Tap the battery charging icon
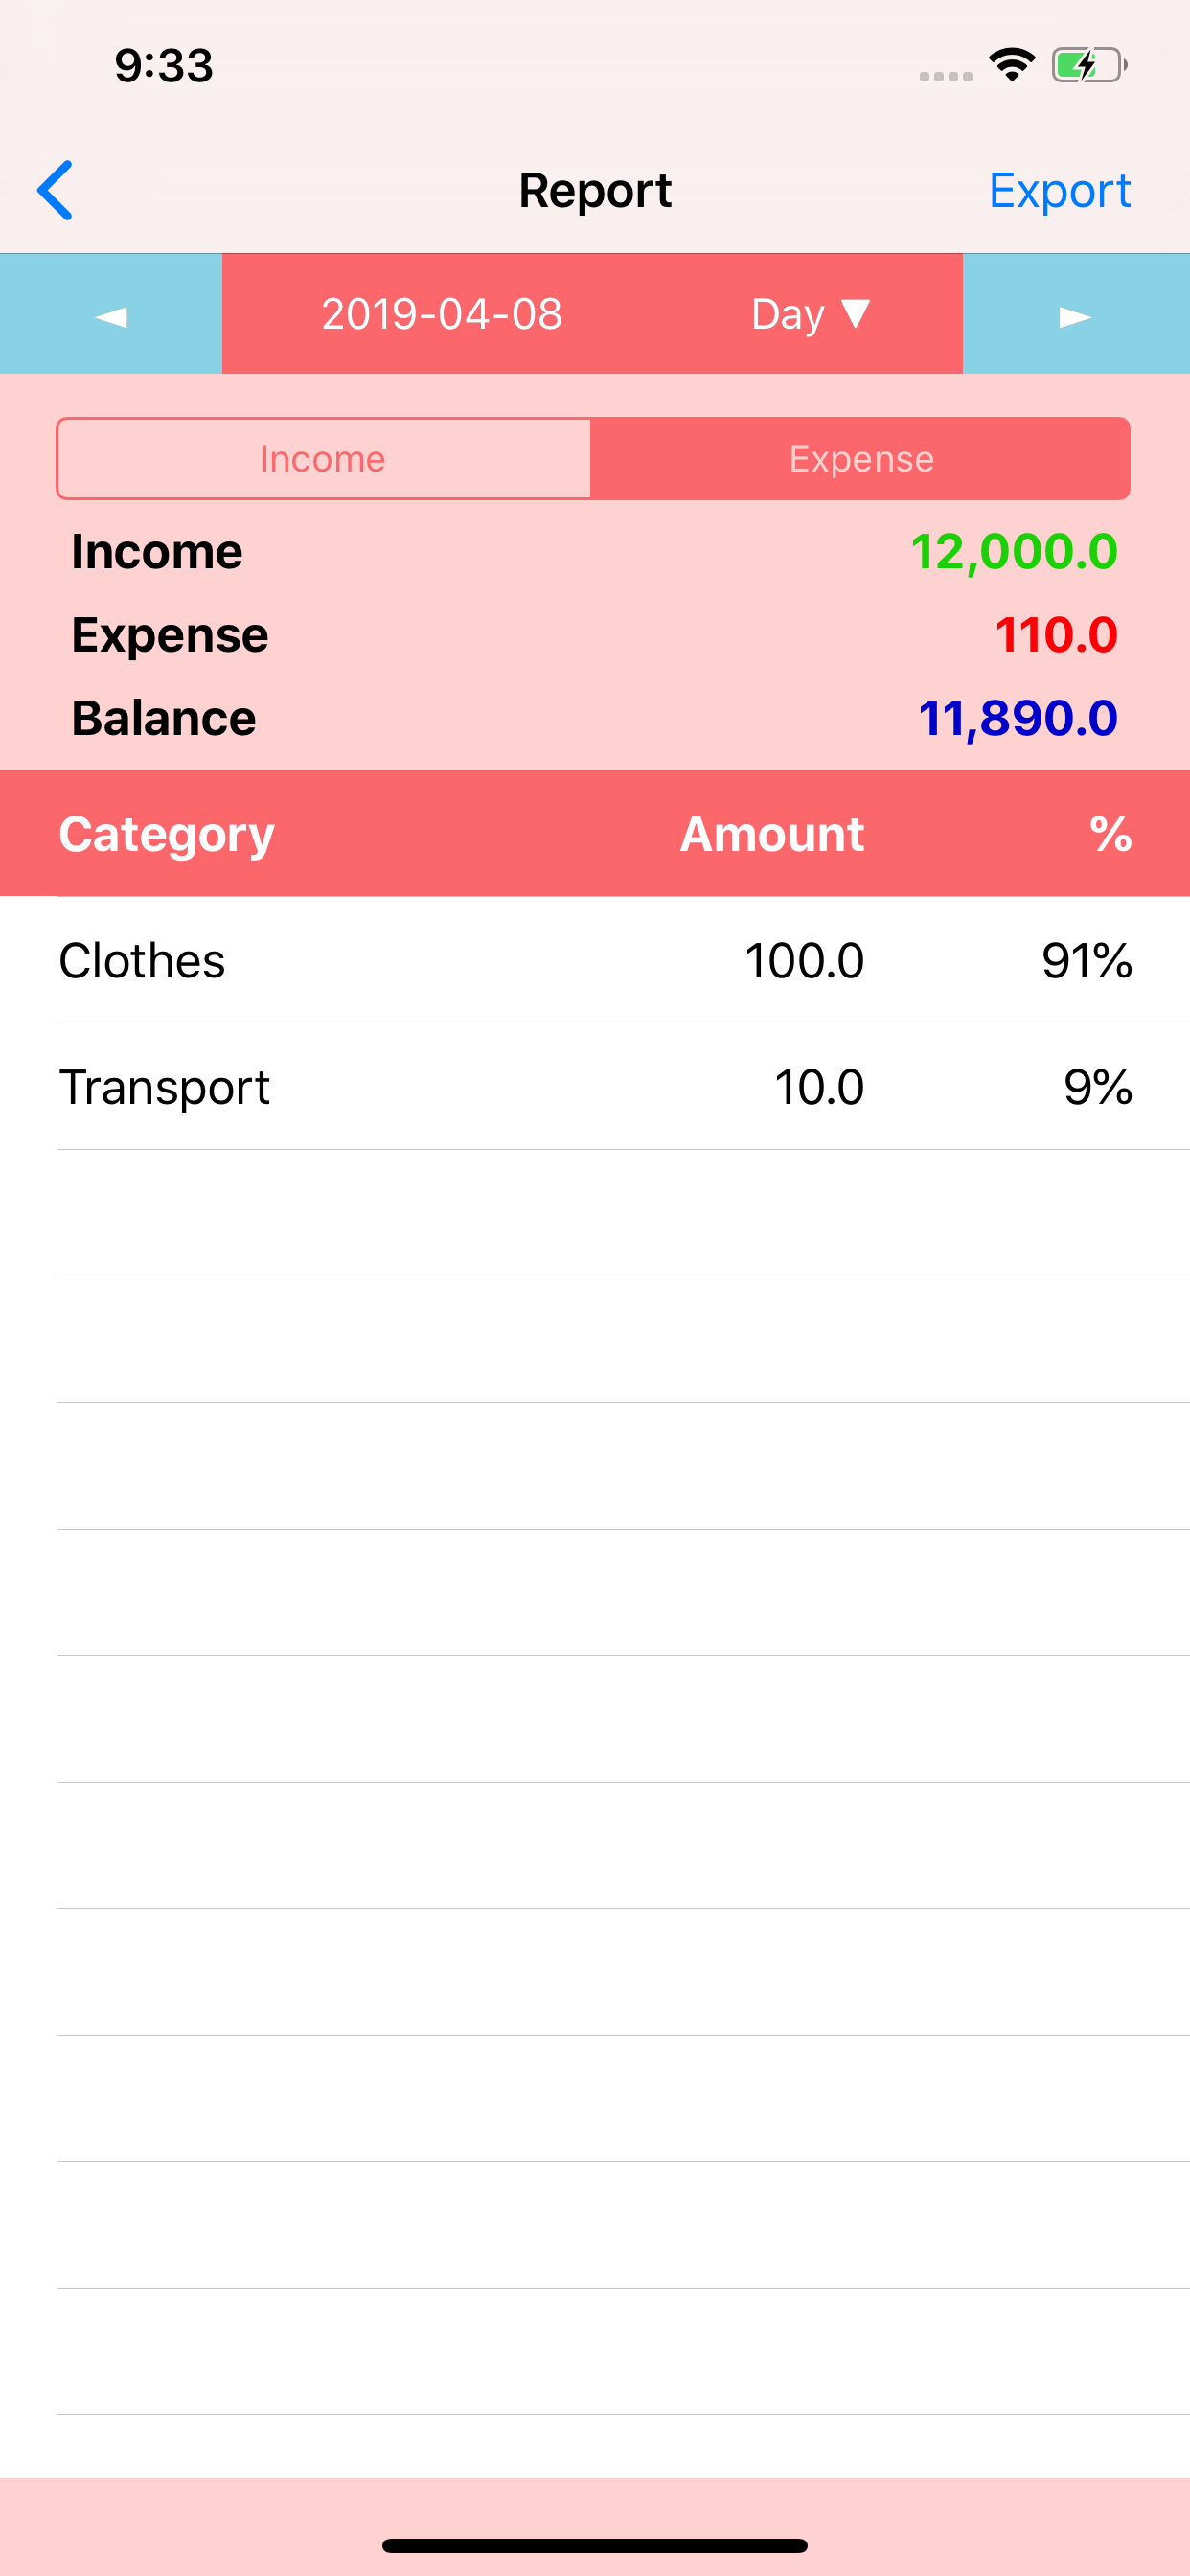Image resolution: width=1190 pixels, height=2576 pixels. coord(1088,66)
